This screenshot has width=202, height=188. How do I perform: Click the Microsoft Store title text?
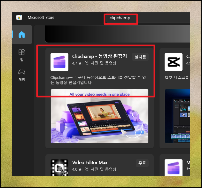tap(41, 18)
